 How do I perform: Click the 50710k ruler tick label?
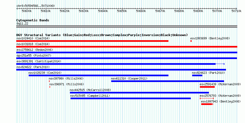point(236,11)
